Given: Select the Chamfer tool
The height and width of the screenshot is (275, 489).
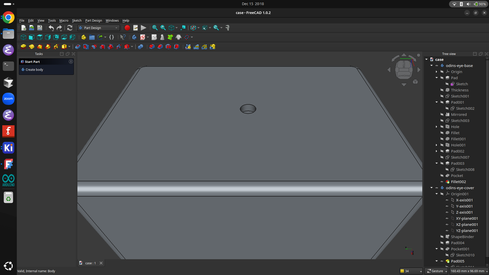Looking at the screenshot, I should (160, 47).
